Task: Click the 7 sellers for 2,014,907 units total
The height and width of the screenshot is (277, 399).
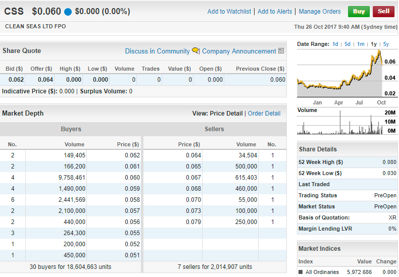Action: pyautogui.click(x=215, y=267)
